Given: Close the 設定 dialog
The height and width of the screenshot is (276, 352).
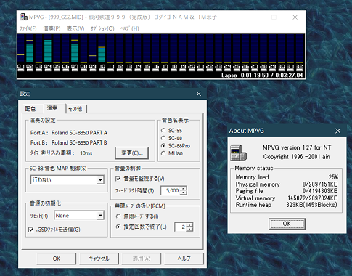Looking at the screenshot, I should (199, 94).
